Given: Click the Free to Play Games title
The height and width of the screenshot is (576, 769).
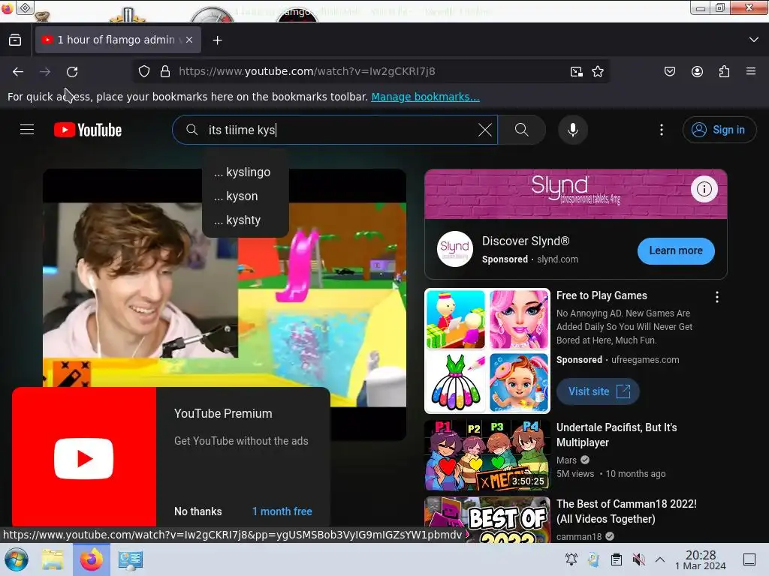Looking at the screenshot, I should click(602, 295).
